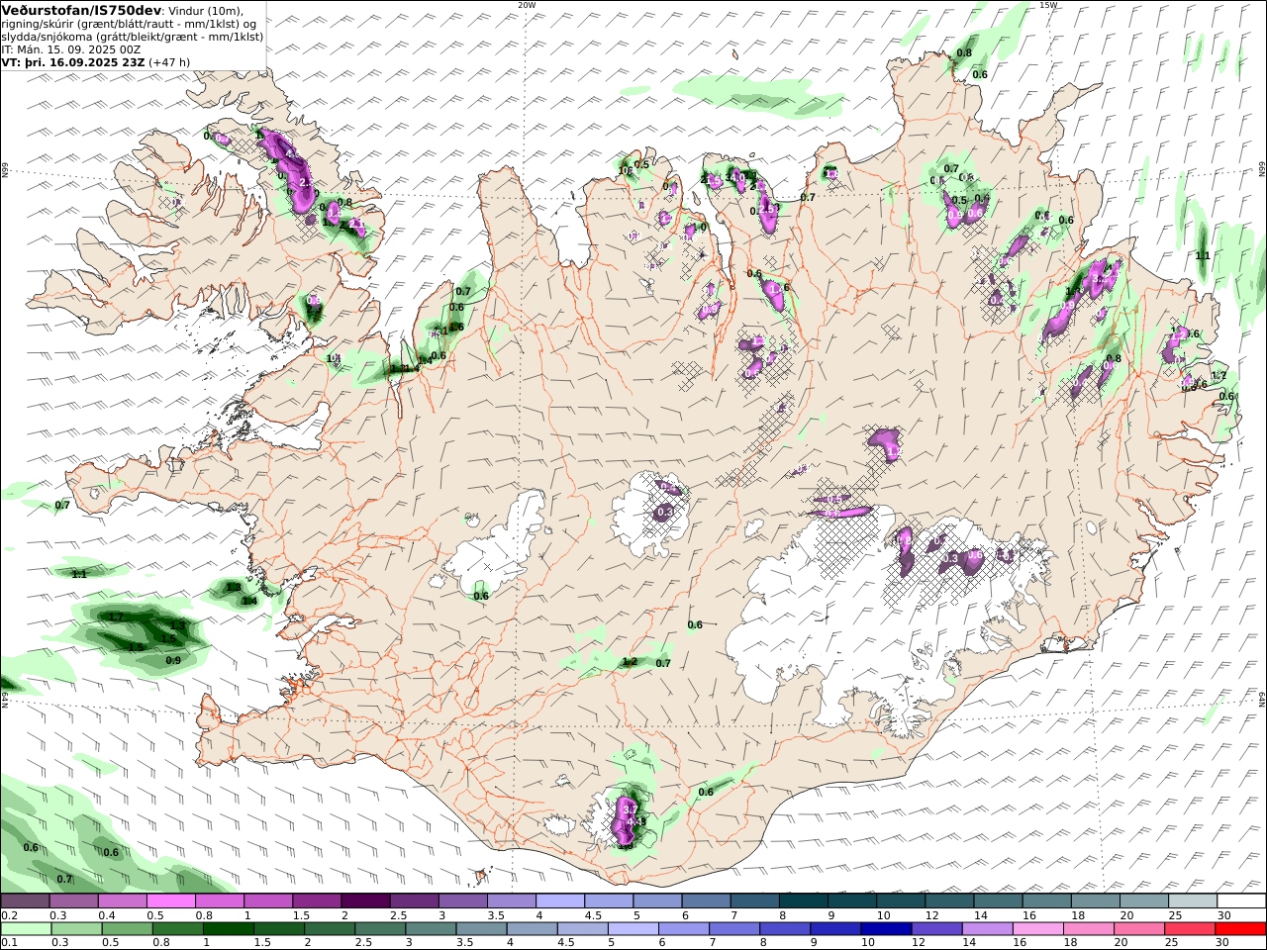Select the white 30 swatch in snow scale
The height and width of the screenshot is (950, 1267).
1241,902
